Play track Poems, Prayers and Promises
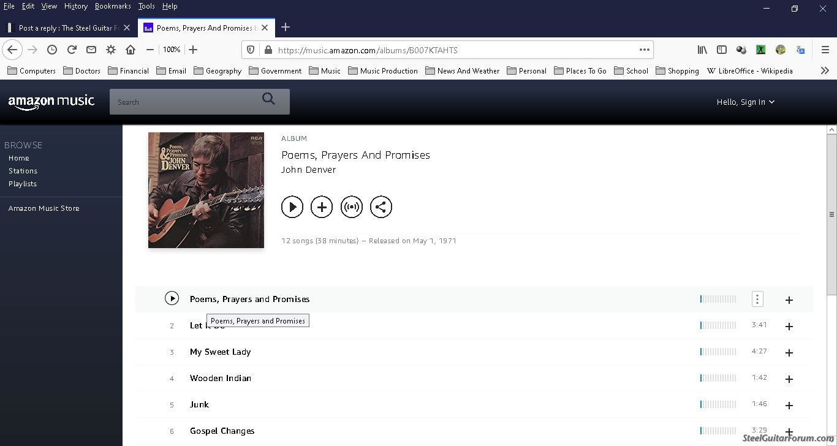The image size is (837, 446). [172, 298]
